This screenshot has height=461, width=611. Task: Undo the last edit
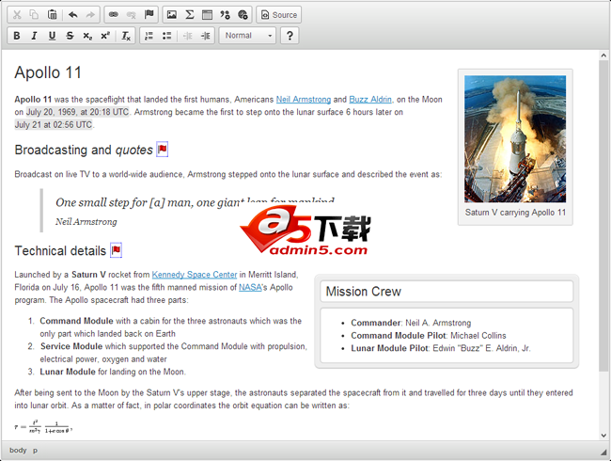74,15
